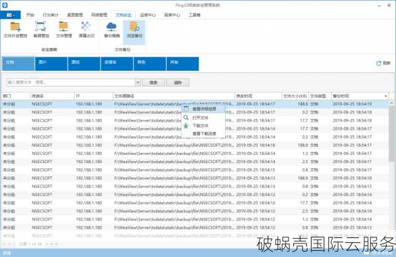This screenshot has height=257, width=396.
Task: Open the backup time column dropdown arrow
Action: 386,96
